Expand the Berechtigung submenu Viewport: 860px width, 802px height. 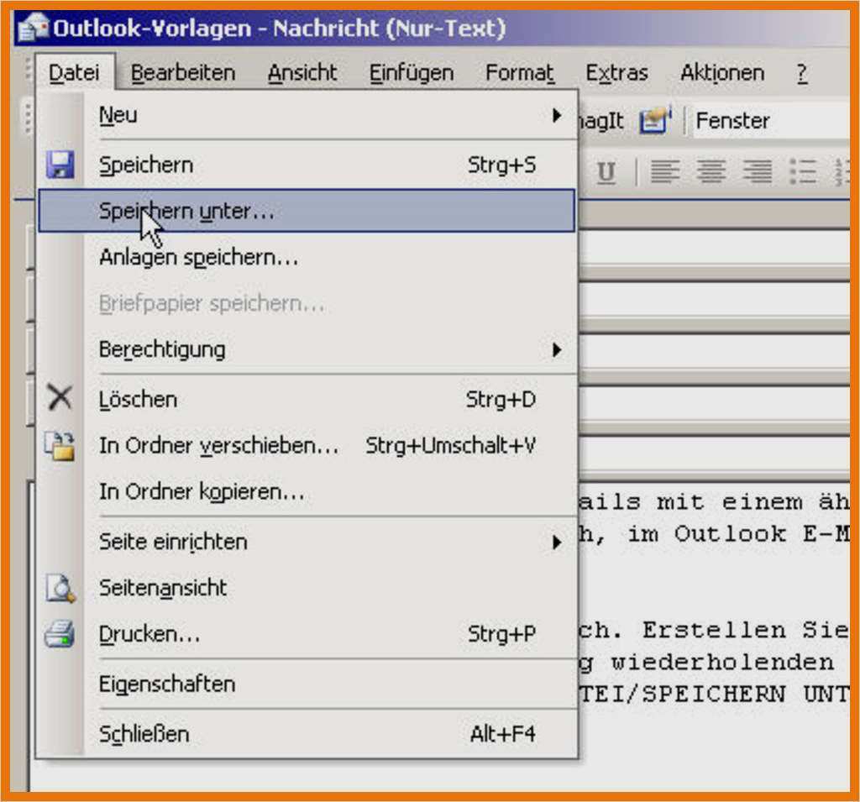[x=556, y=349]
